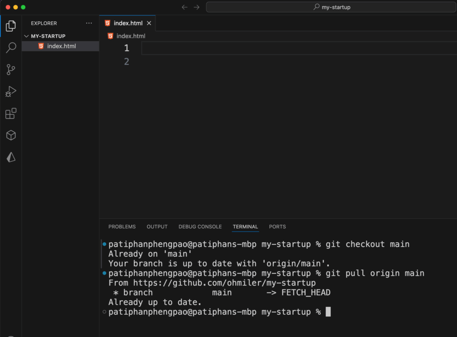Viewport: 457px width, 337px height.
Task: Click line 2 in the editor gutter
Action: (x=126, y=61)
